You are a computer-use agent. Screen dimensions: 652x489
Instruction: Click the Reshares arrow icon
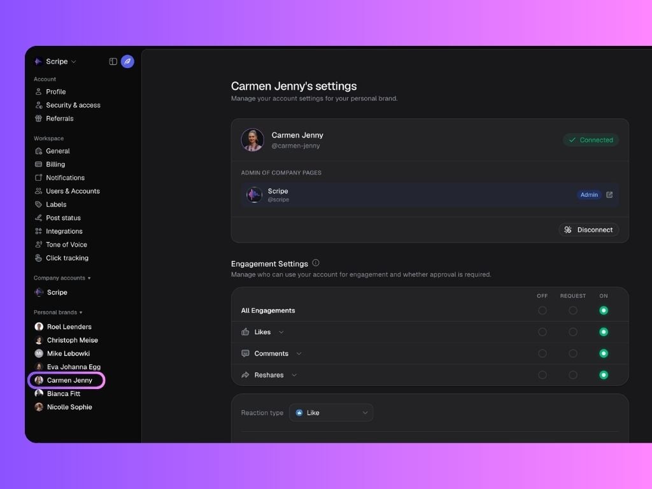(x=245, y=375)
